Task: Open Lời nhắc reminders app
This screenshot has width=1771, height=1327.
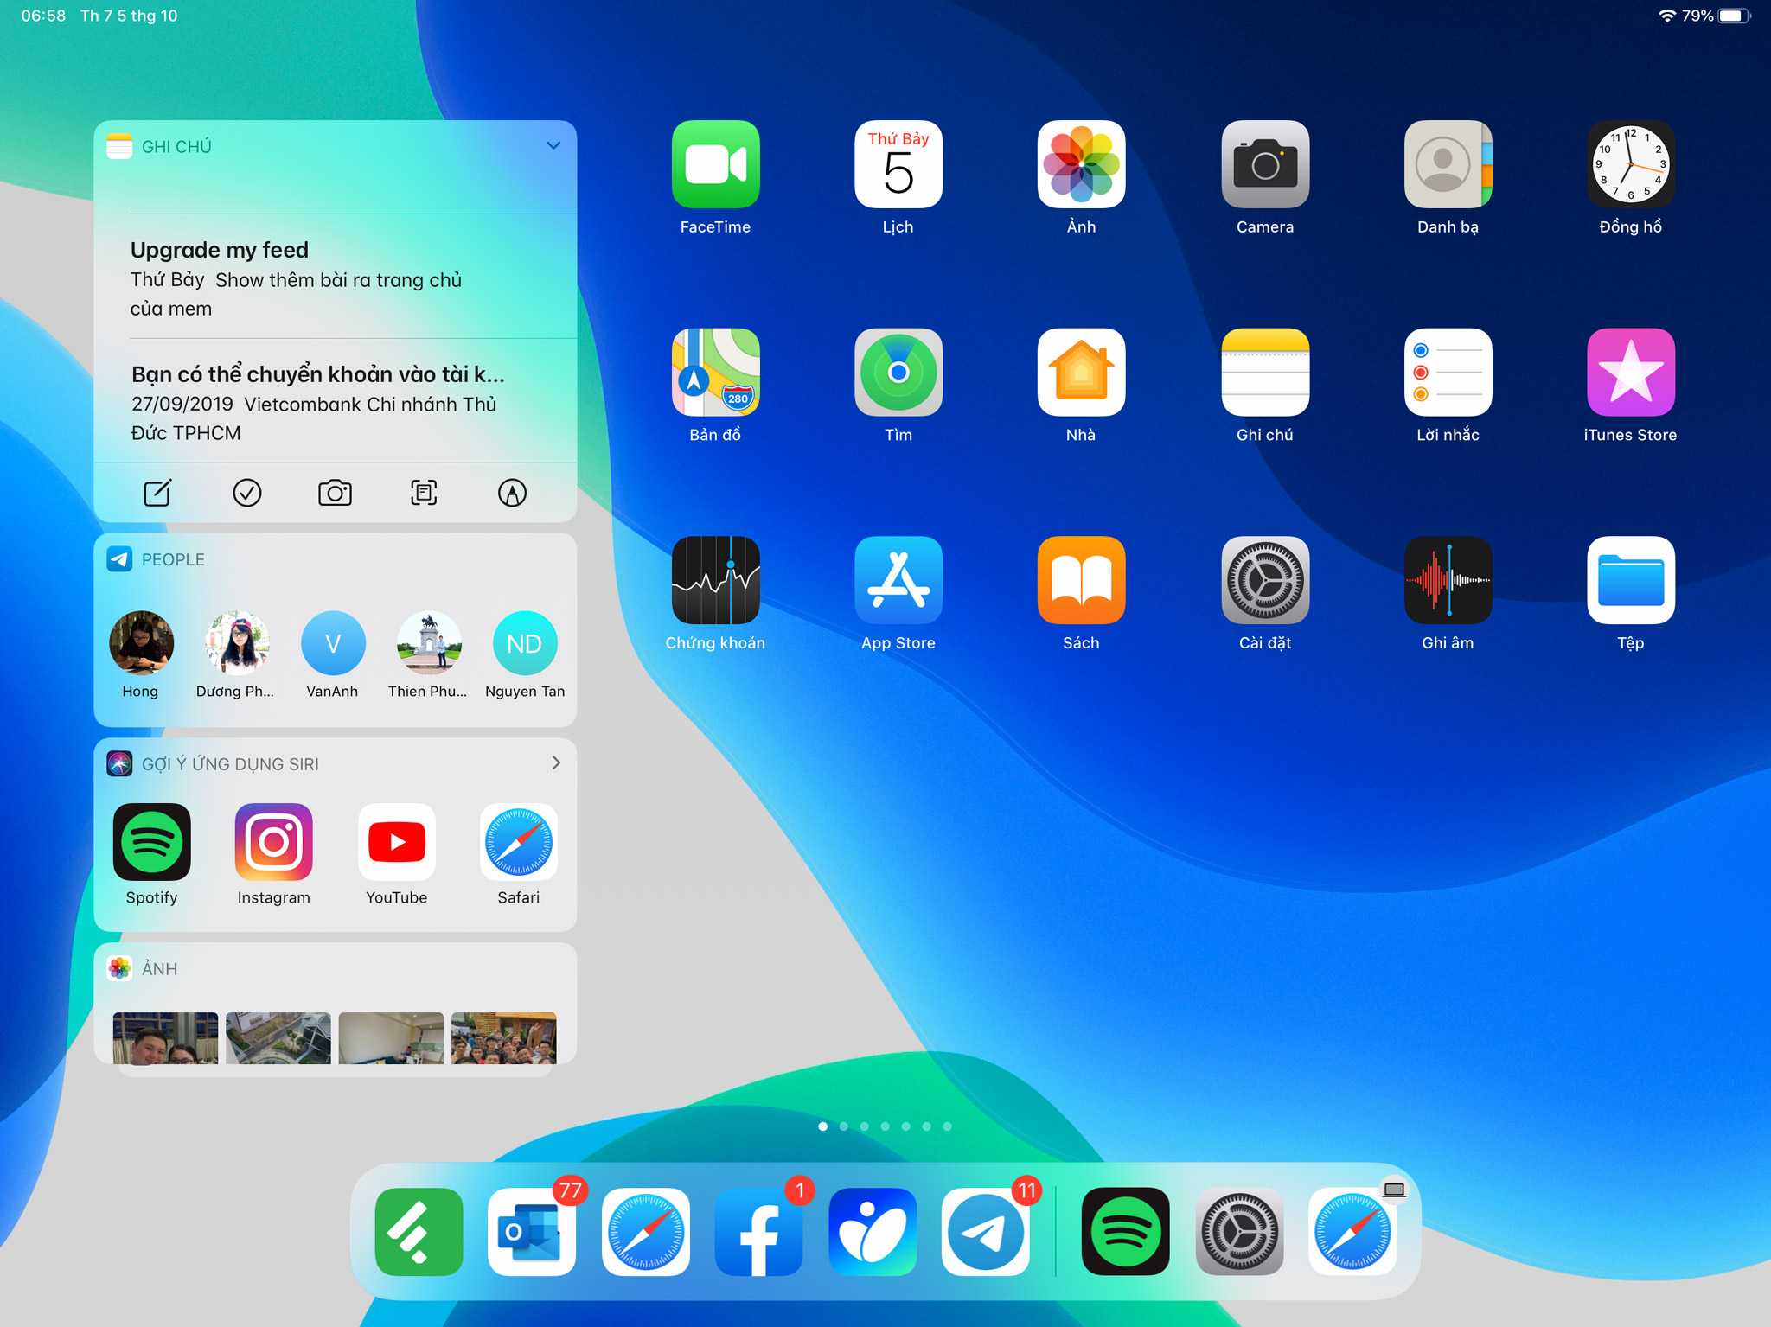Action: click(1448, 372)
